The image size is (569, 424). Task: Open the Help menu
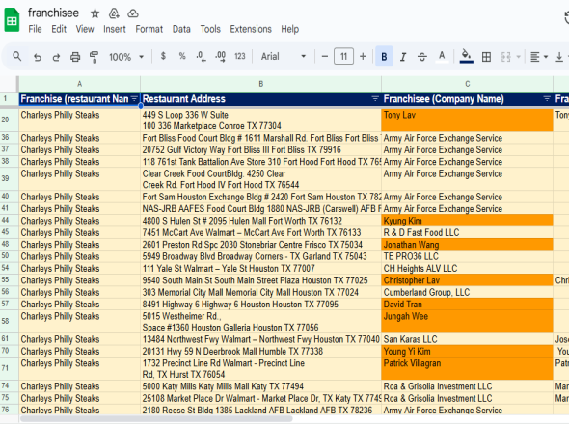click(x=290, y=29)
